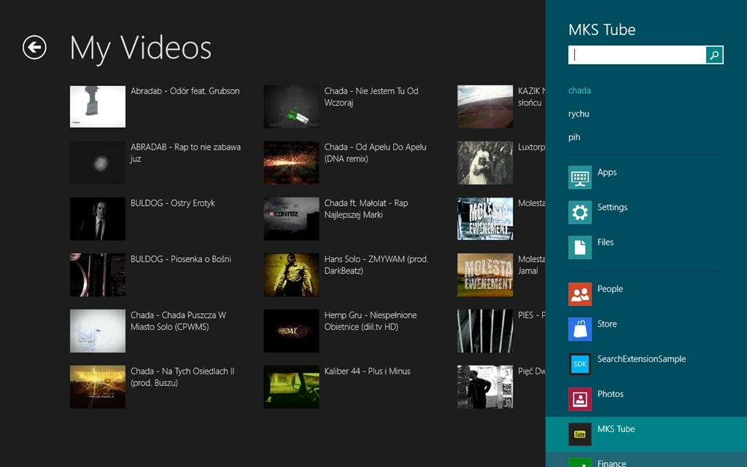747x467 pixels.
Task: Open thumbnail for Chada Puszcza W Miasto Solo
Action: (98, 331)
